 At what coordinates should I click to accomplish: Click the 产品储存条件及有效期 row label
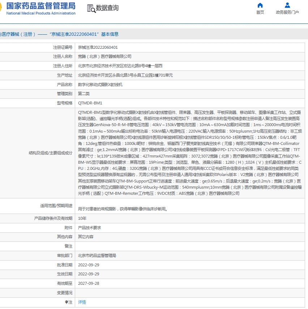[53, 218]
